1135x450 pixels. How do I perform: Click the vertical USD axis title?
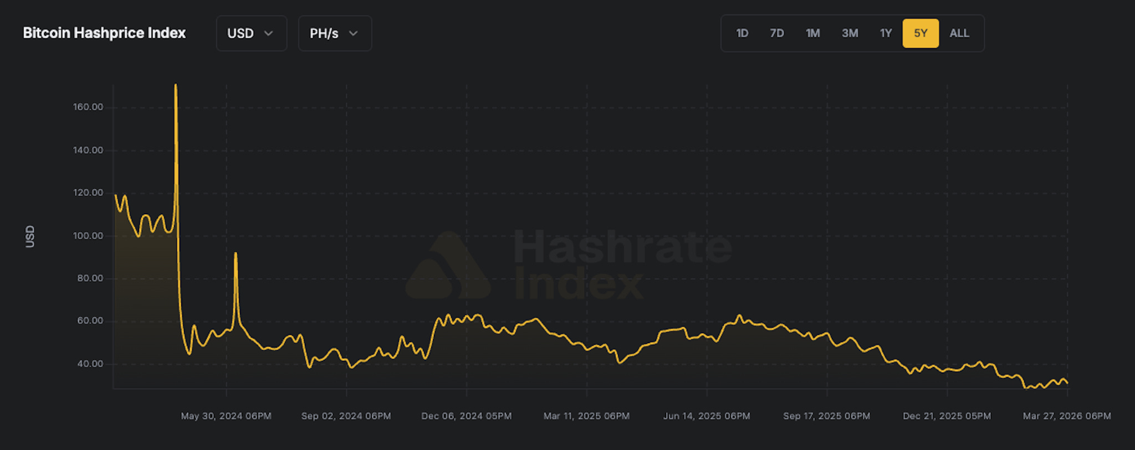(30, 236)
